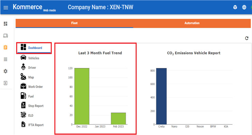Click the 'I20' axis label
252x135 pixels.
tap(187, 126)
